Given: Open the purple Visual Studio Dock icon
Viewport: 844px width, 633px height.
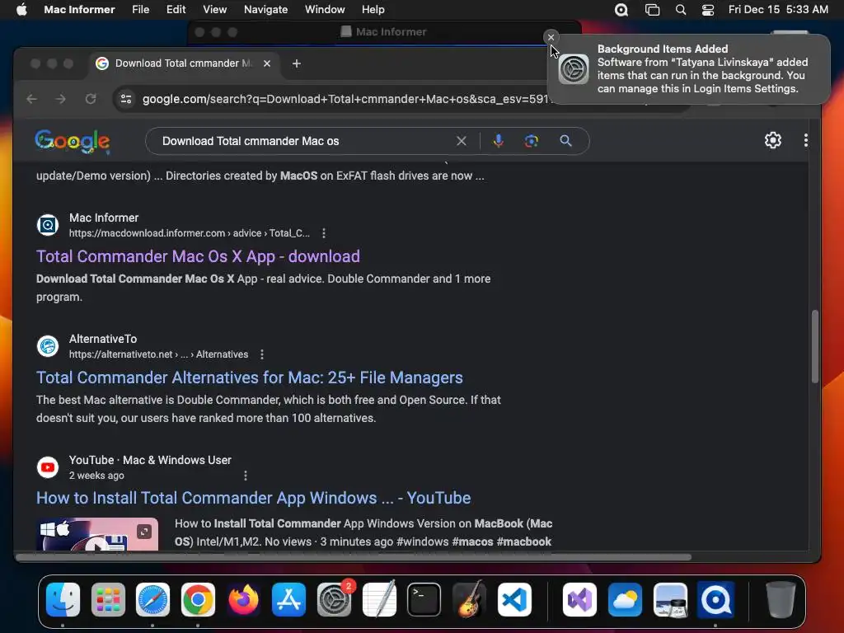Looking at the screenshot, I should (579, 600).
